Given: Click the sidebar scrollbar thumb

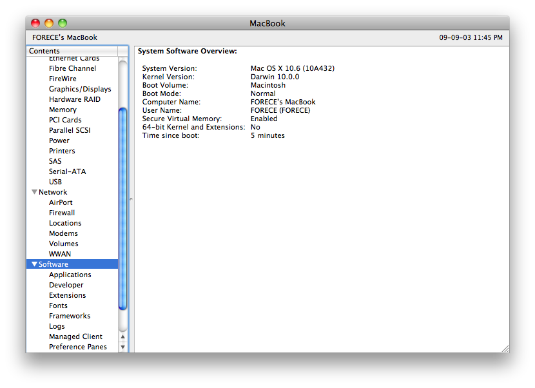Looking at the screenshot, I should click(x=123, y=209).
